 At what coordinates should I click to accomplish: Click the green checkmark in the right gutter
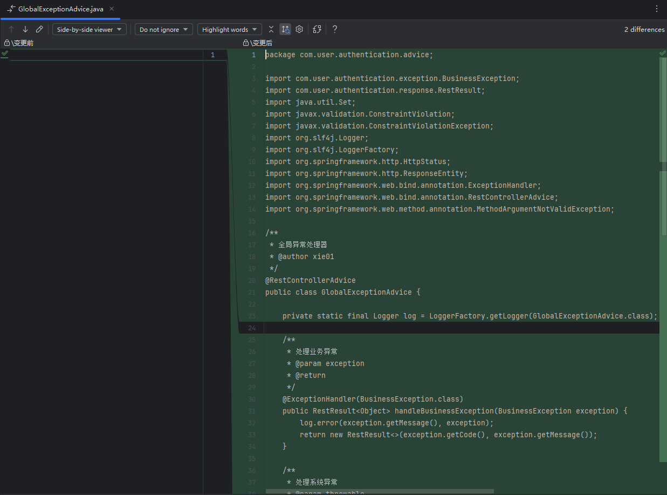[663, 53]
